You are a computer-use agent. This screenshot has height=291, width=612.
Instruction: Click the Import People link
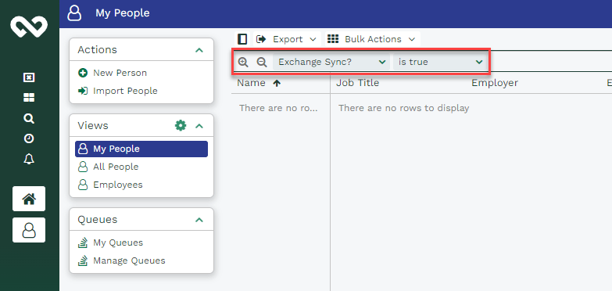[125, 91]
